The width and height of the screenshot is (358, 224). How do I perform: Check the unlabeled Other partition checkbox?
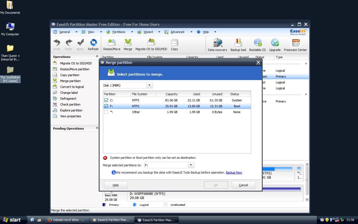[106, 112]
